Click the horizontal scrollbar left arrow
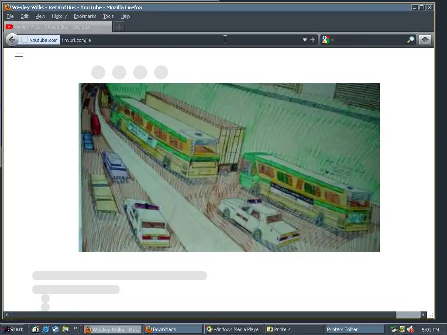This screenshot has height=335, width=447. click(7, 315)
